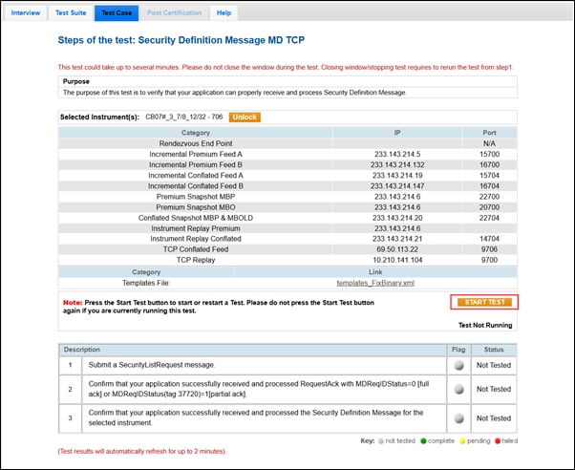Screen dimensions: 575x470
Task: Click the Port column header
Action: pyautogui.click(x=489, y=132)
